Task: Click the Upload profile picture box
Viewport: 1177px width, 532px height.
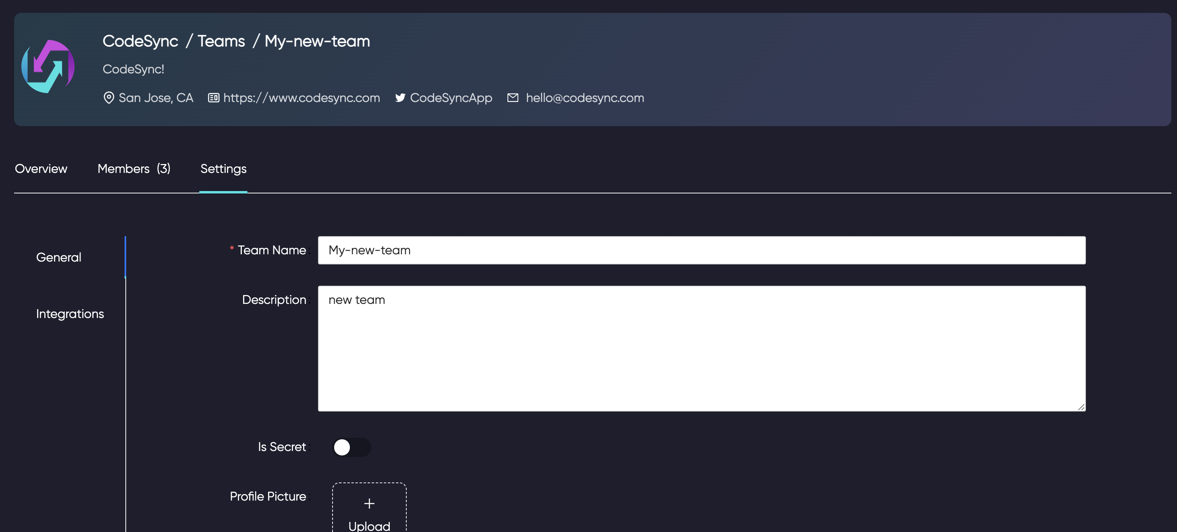Action: click(x=369, y=507)
